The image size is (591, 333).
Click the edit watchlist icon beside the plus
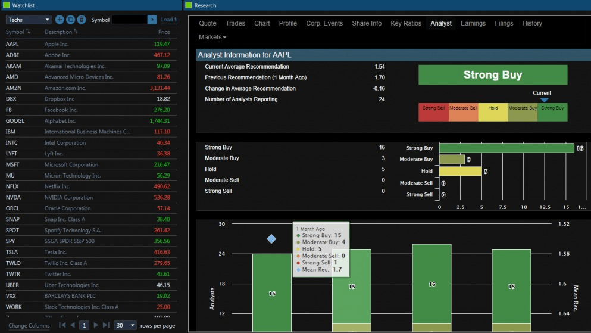click(x=70, y=20)
